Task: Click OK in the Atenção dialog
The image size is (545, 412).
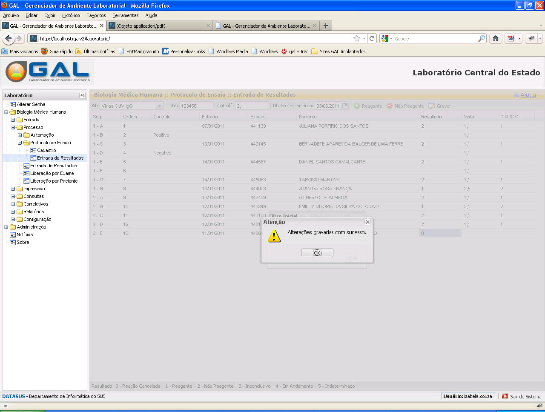Action: (x=317, y=253)
